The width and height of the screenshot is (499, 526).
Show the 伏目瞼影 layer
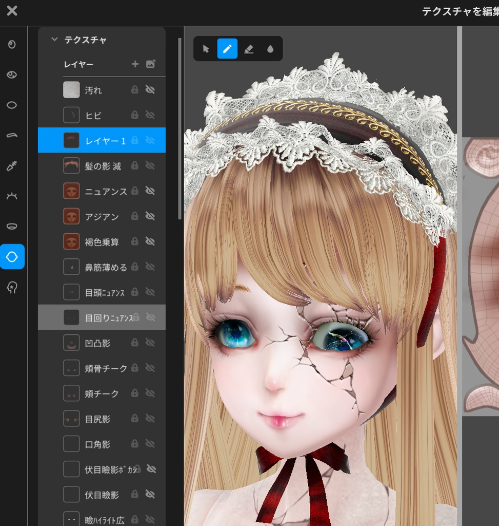[x=150, y=494]
